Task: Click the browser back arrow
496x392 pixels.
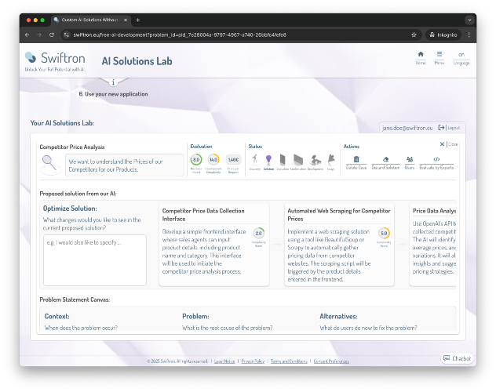Action: (x=27, y=34)
